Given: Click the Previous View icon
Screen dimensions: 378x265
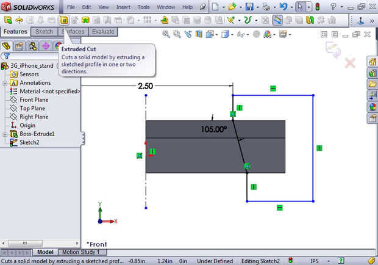Looking at the screenshot, I should (188, 34).
